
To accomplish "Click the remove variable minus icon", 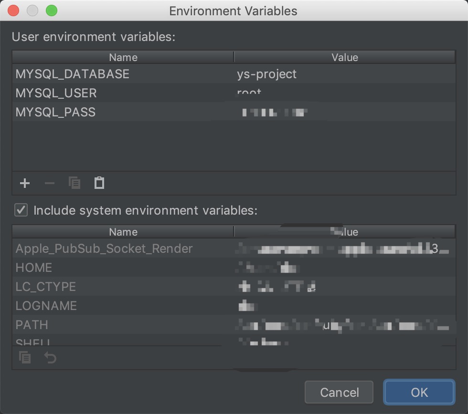I will (50, 183).
